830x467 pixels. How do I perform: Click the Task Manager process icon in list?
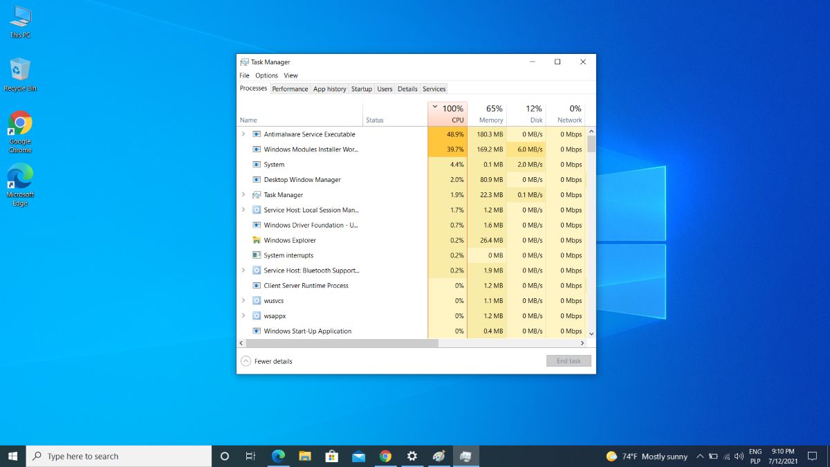click(x=257, y=195)
